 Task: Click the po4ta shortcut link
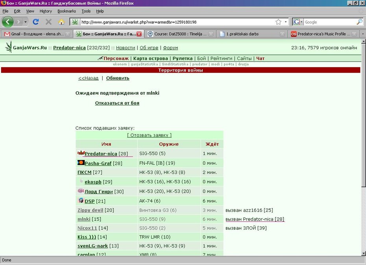pyautogui.click(x=229, y=64)
